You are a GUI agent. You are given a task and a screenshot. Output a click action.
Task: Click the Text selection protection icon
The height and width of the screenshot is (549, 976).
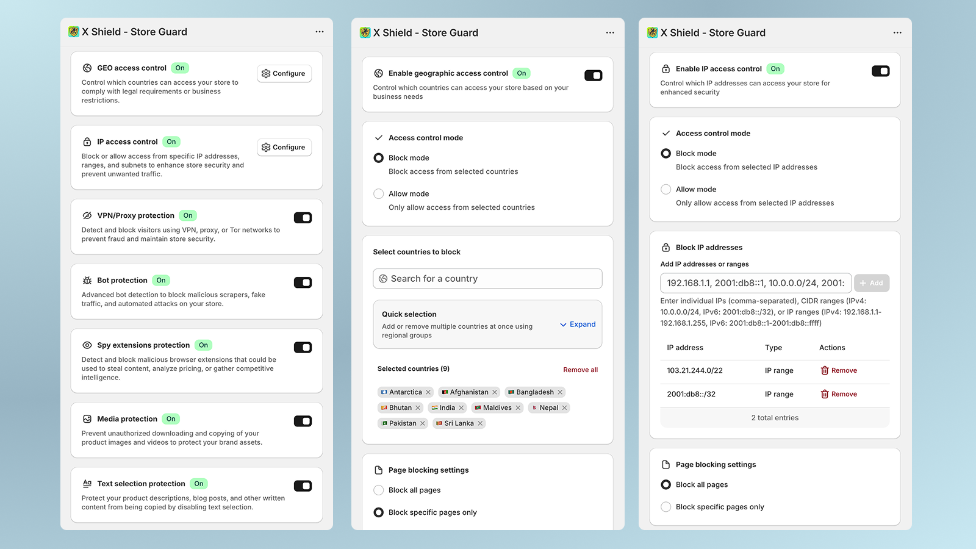click(87, 484)
